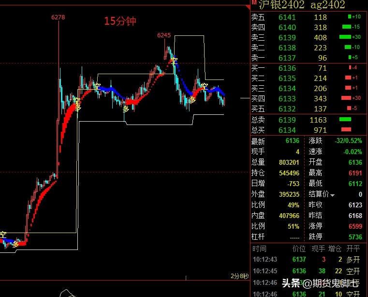This screenshot has width=368, height=297.
Task: Click the 15分钟 period label
Action: (x=120, y=21)
